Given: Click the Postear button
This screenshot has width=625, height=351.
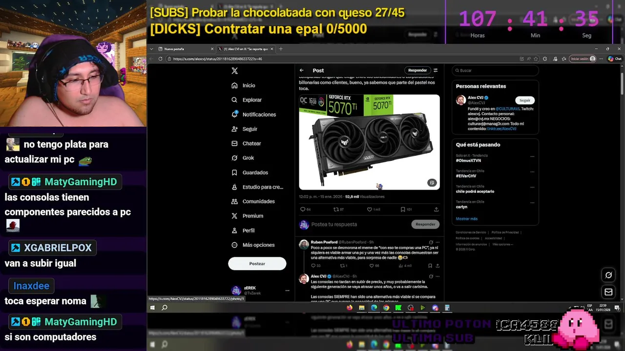Looking at the screenshot, I should point(257,264).
